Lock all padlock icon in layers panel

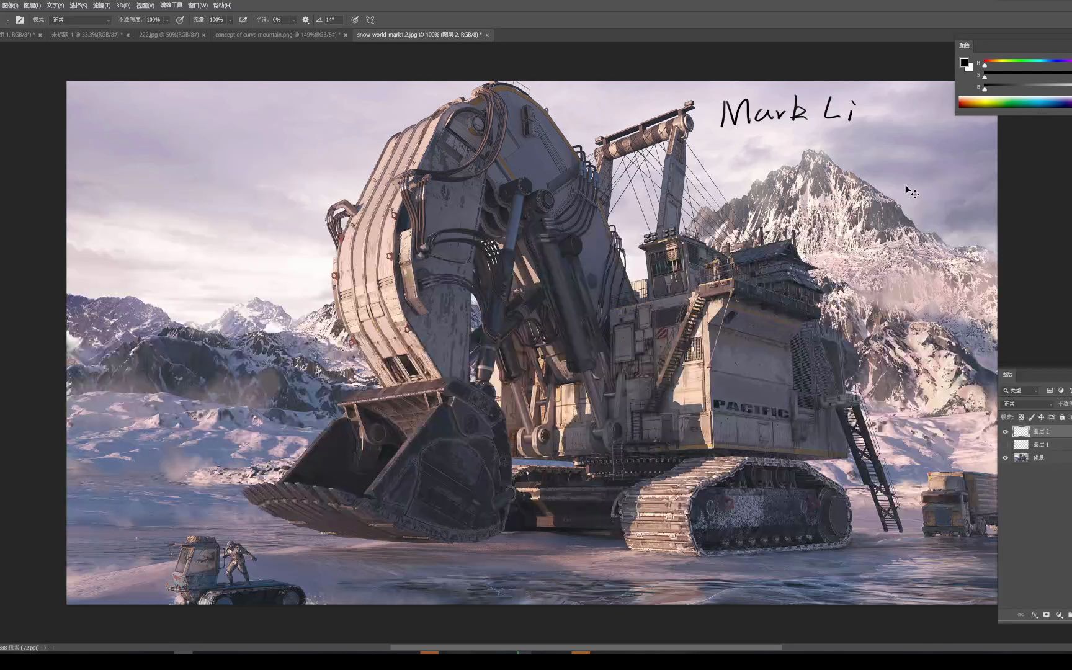tap(1062, 418)
